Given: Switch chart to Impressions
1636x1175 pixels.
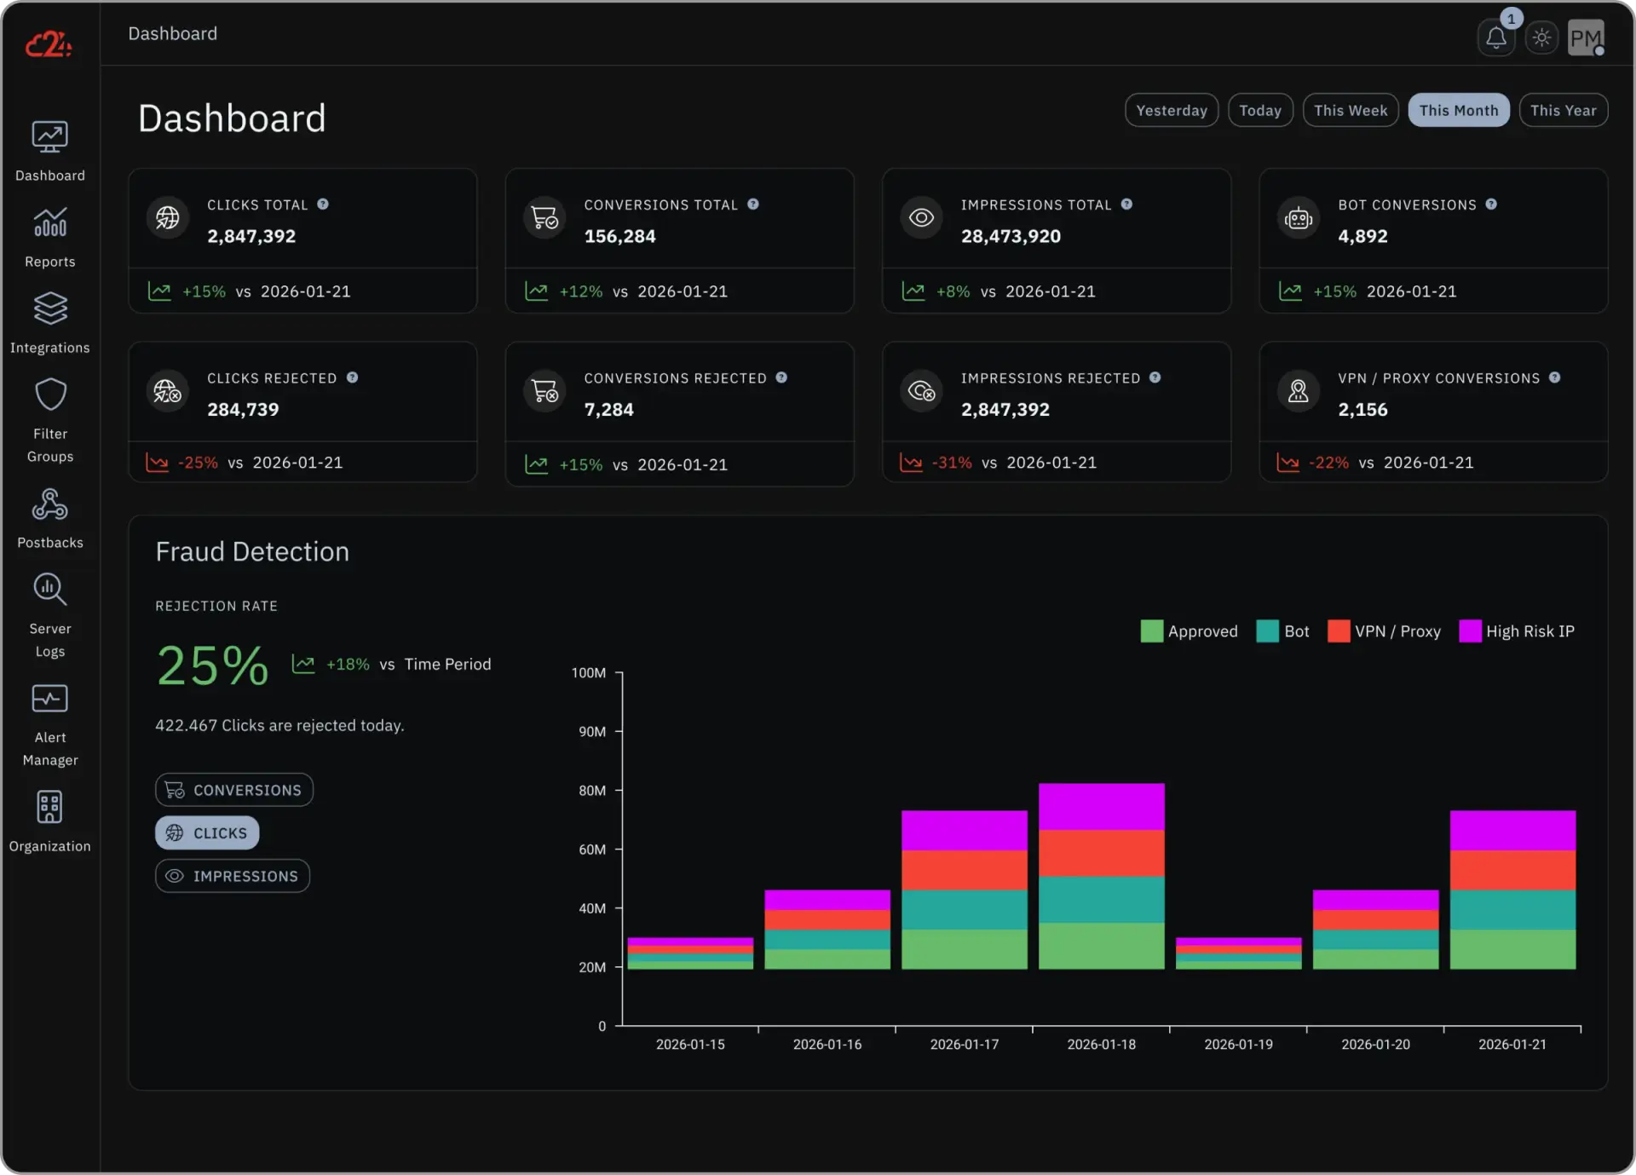Looking at the screenshot, I should pyautogui.click(x=233, y=876).
